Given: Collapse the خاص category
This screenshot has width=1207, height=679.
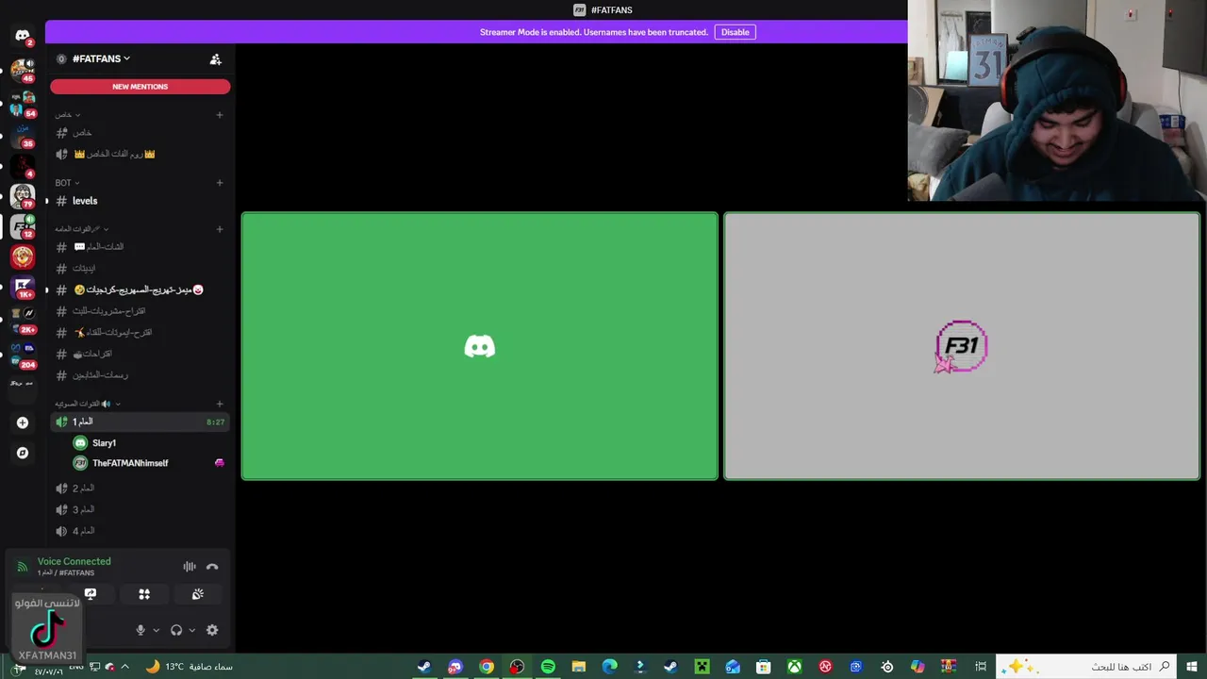Looking at the screenshot, I should coord(68,115).
